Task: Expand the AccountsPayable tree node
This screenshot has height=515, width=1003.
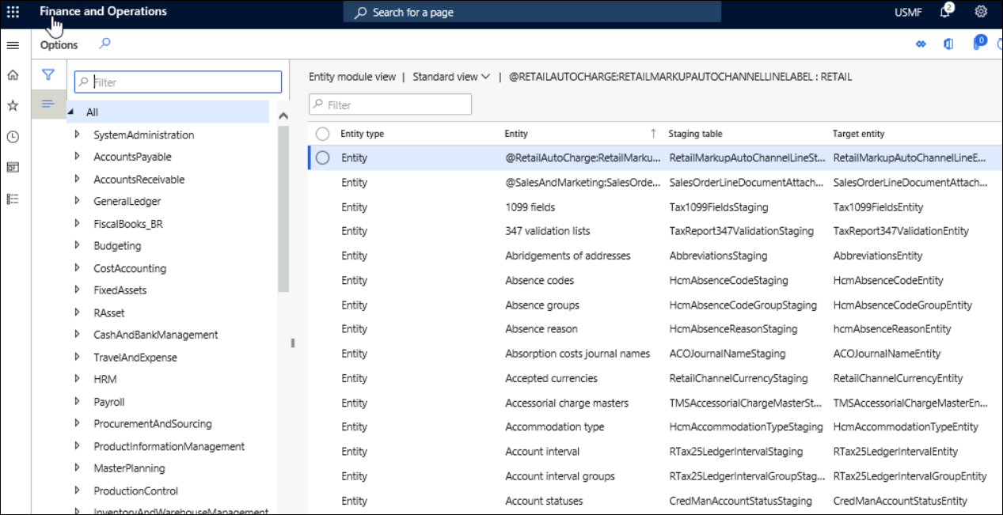Action: pos(77,157)
